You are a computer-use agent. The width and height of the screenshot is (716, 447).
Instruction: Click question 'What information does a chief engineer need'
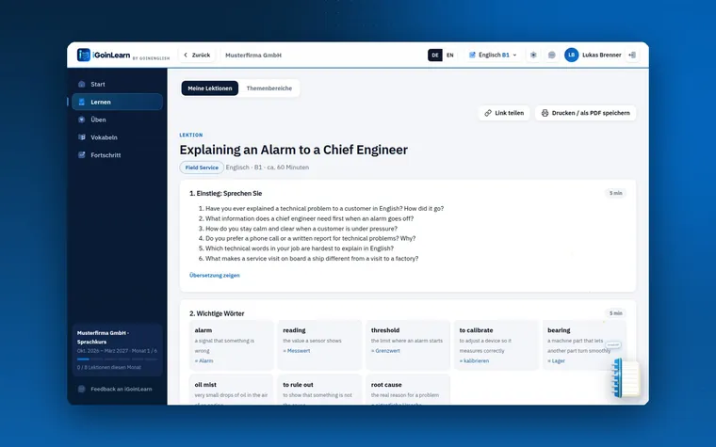pyautogui.click(x=309, y=218)
